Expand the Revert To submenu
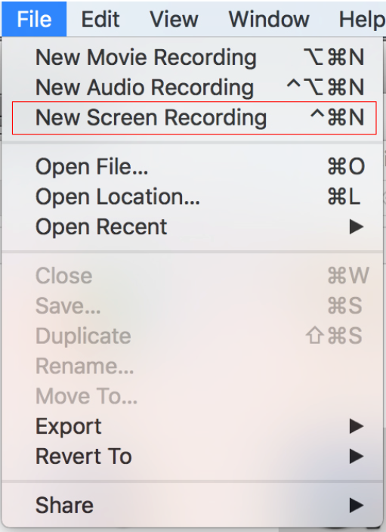 tap(193, 456)
